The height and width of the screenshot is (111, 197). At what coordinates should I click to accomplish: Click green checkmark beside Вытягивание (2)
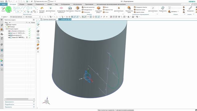[x=30, y=35]
